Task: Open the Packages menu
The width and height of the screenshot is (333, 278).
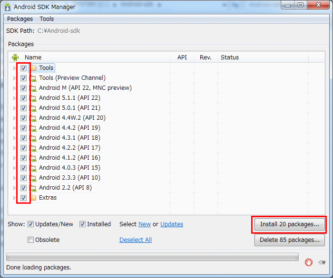Action: [x=20, y=19]
